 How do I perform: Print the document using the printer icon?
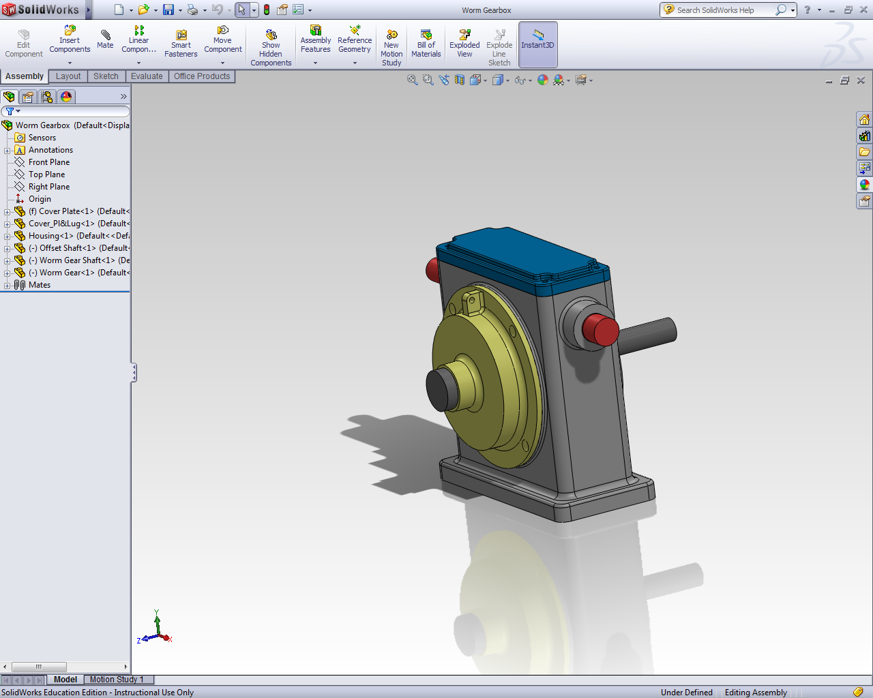click(x=193, y=10)
